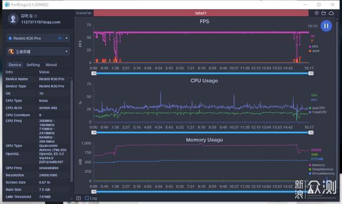Toggle the AppCPU legend series

(317, 108)
